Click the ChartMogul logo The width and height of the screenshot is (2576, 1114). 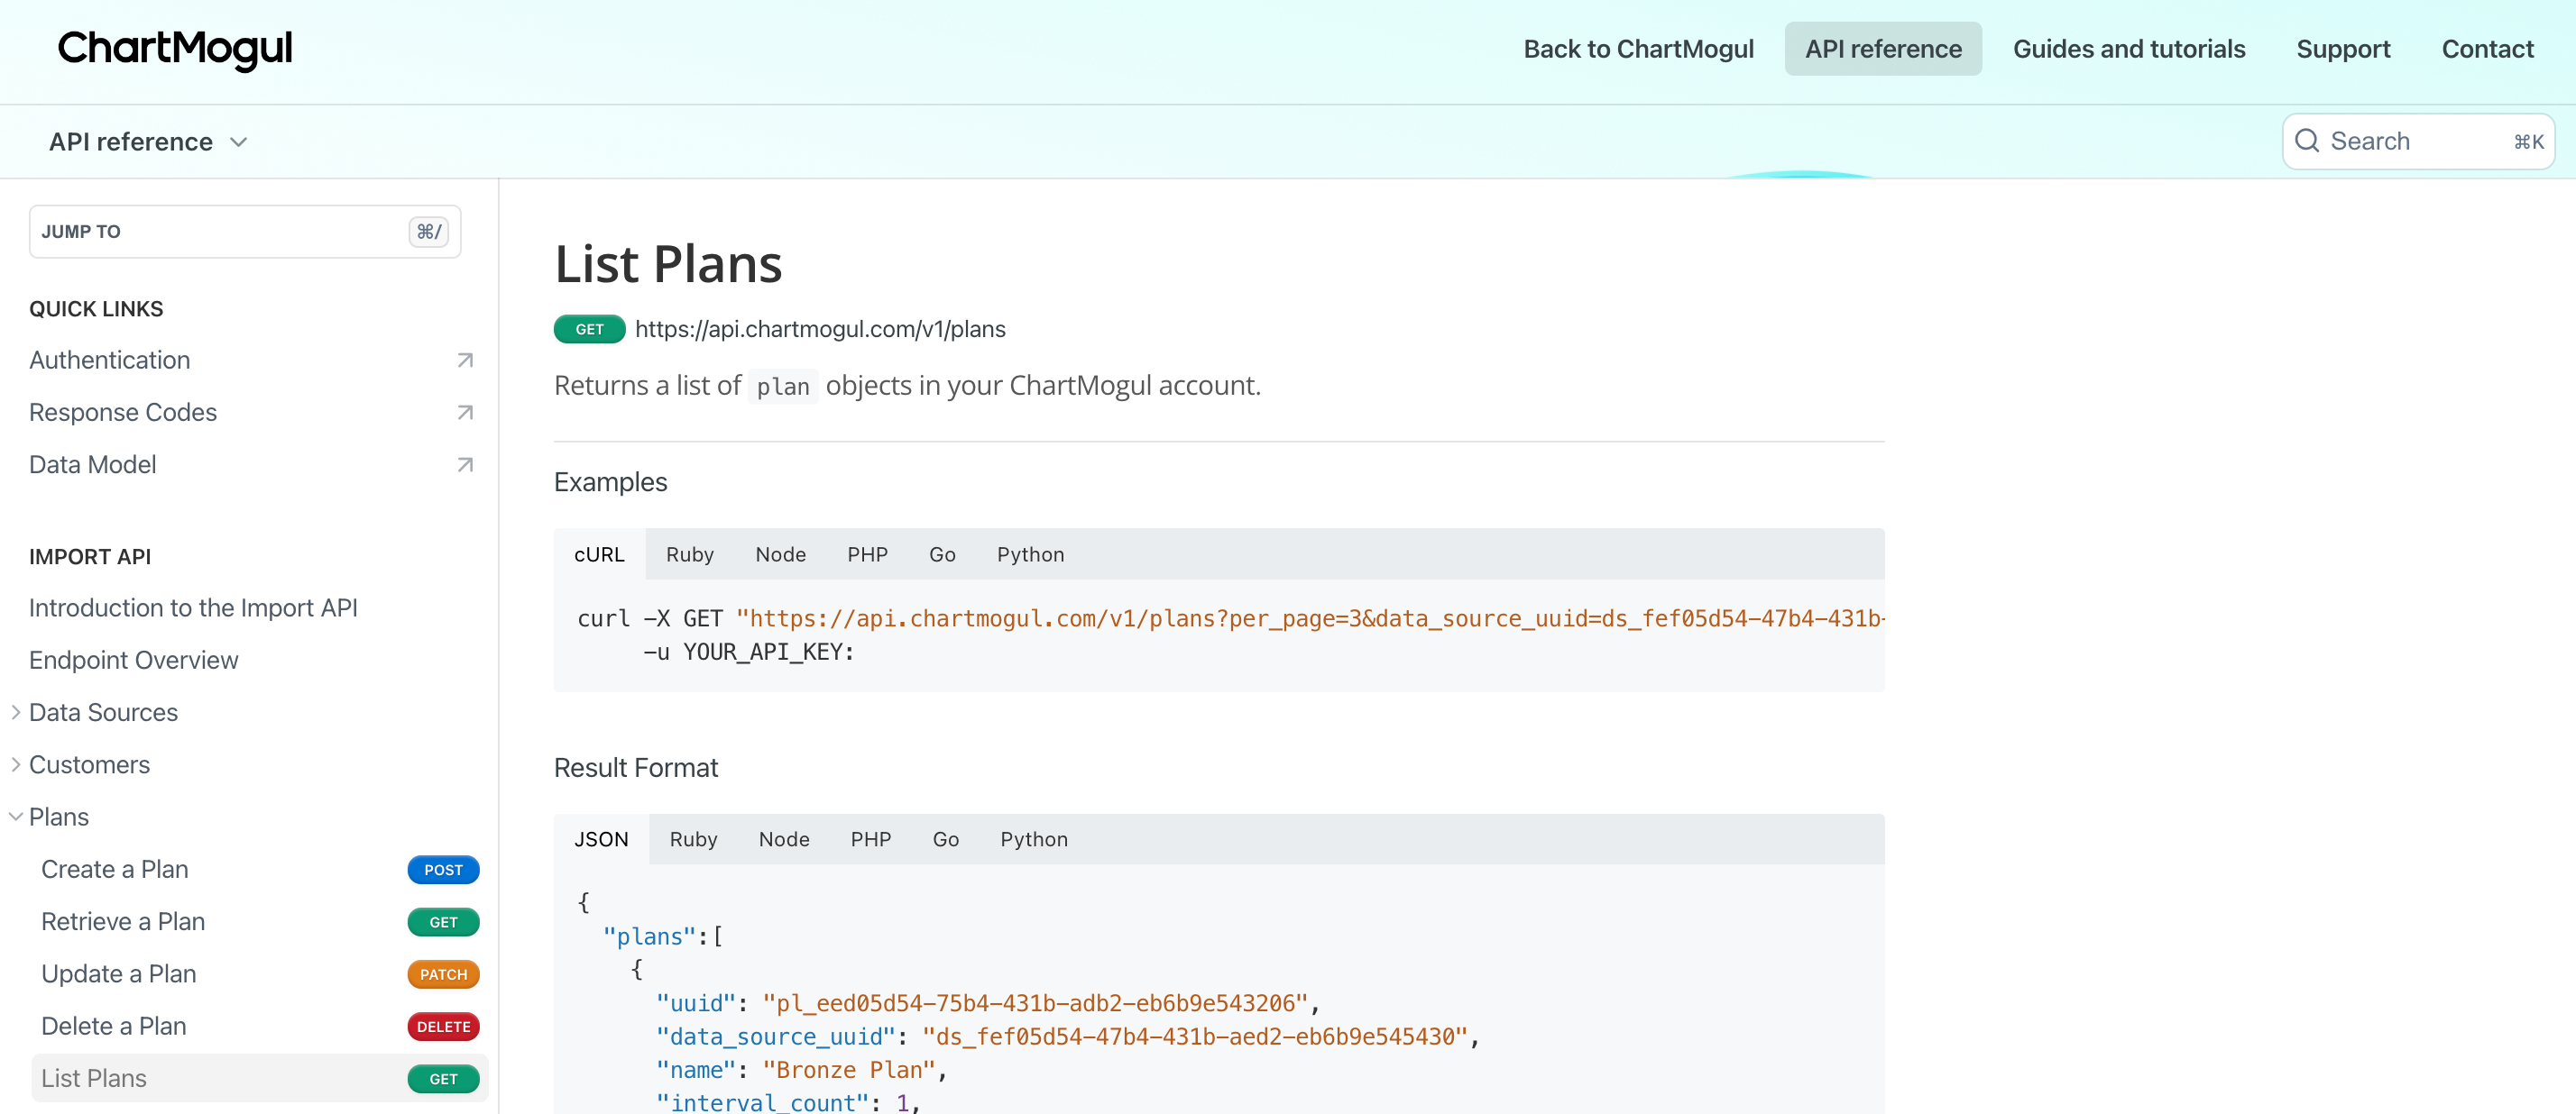(175, 48)
